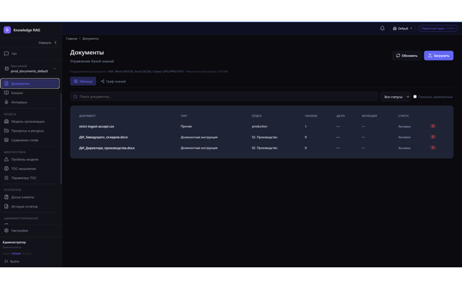
Task: Go to Главная breadcrumb
Action: pos(71,38)
